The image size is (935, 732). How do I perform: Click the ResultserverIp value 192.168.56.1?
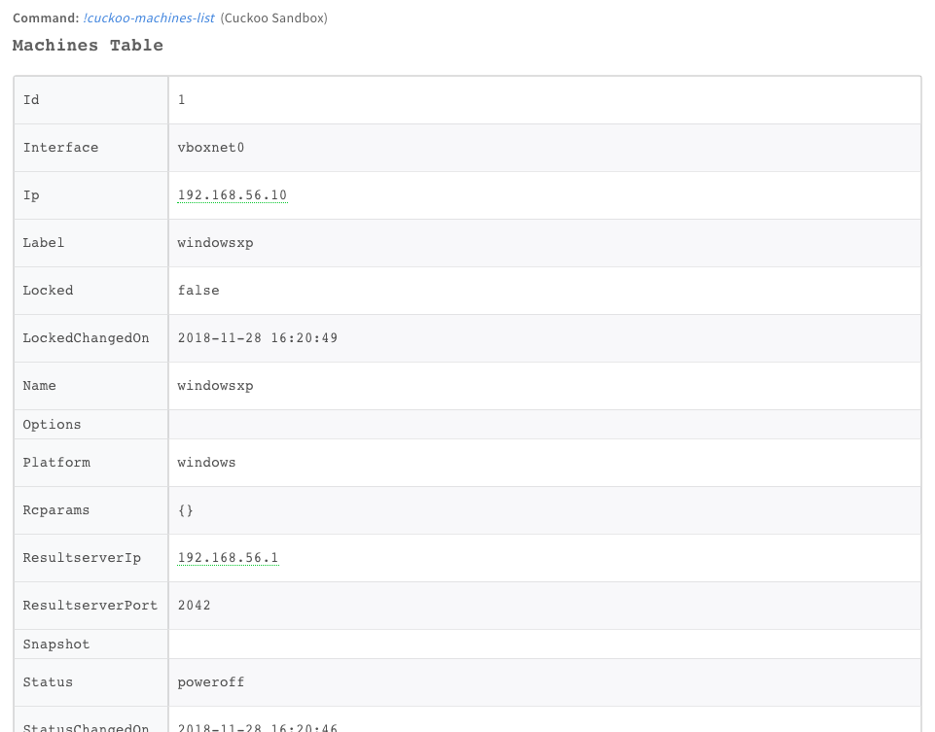click(228, 558)
